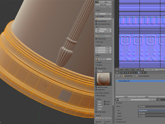Image resolution: width=165 pixels, height=124 pixels.
Task: Open the Modifiers wrench tab icon
Action: tap(134, 72)
